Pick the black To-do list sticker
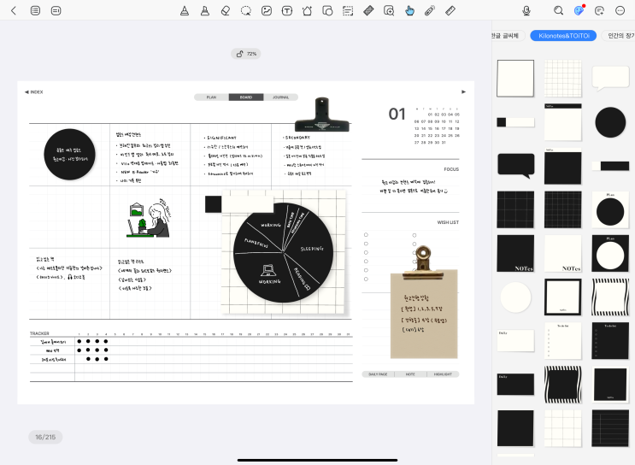 point(610,341)
